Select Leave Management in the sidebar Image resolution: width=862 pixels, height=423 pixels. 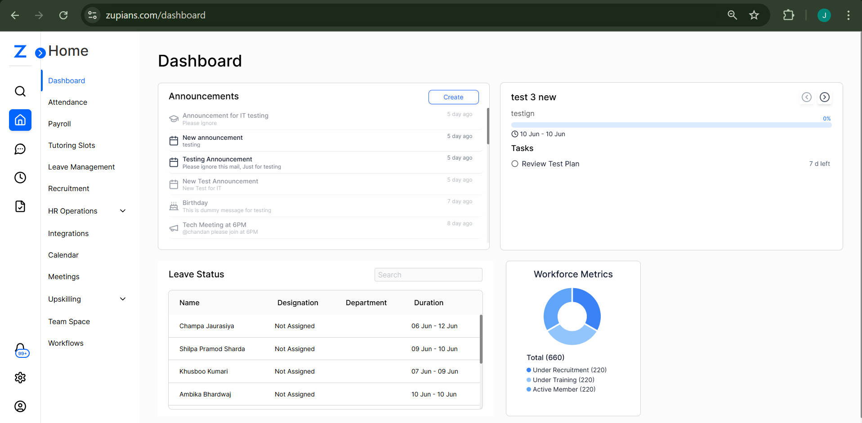tap(81, 167)
